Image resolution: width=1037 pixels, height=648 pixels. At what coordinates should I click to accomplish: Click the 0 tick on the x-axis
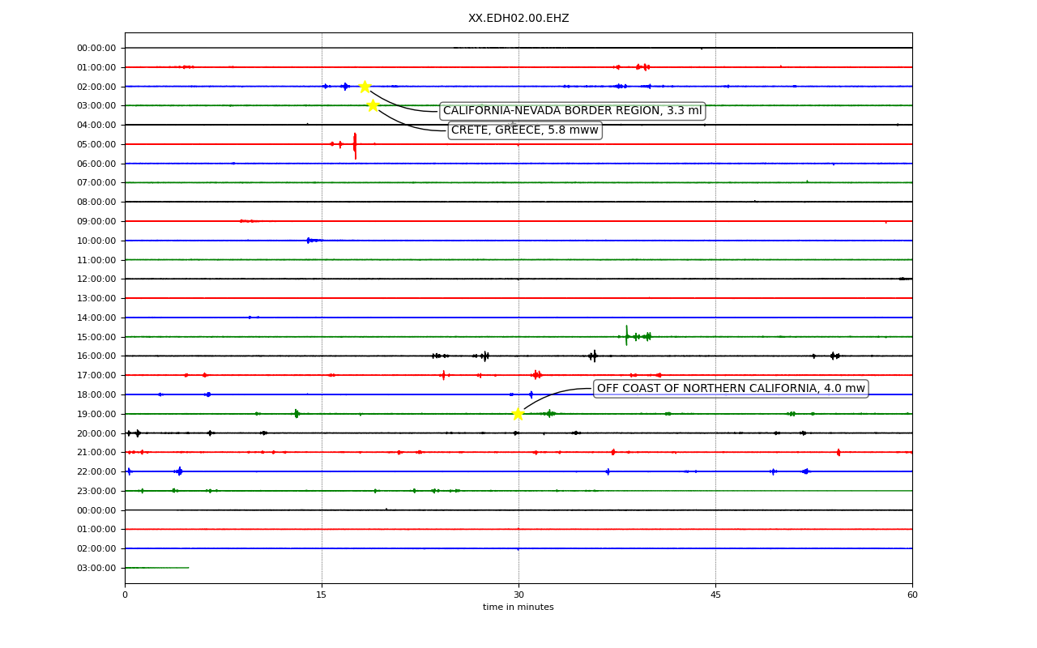click(125, 595)
